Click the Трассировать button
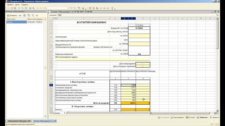The height and width of the screenshot is (126, 225). [x=177, y=118]
